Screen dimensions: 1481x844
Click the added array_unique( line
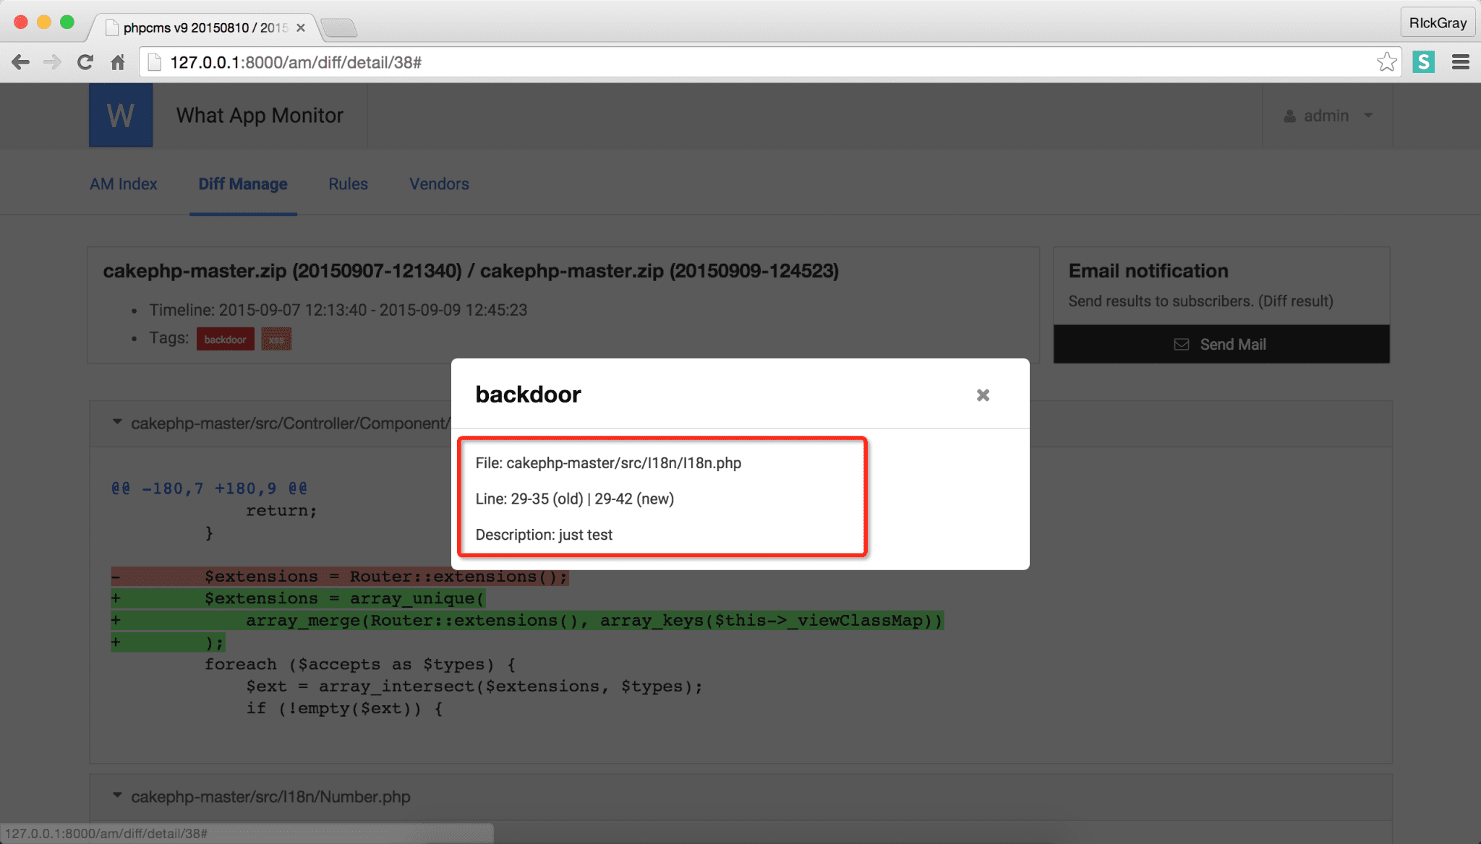(x=298, y=598)
